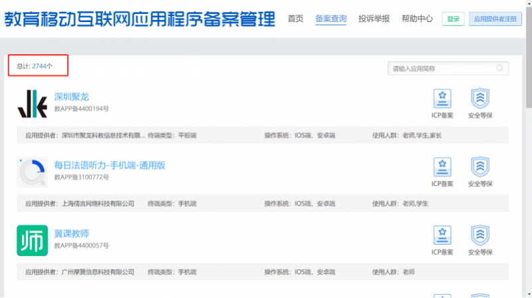Click the 每日法语听力 app logo

click(32, 172)
